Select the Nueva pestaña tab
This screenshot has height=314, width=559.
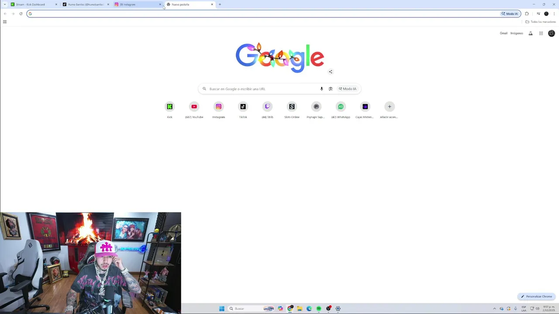[190, 4]
